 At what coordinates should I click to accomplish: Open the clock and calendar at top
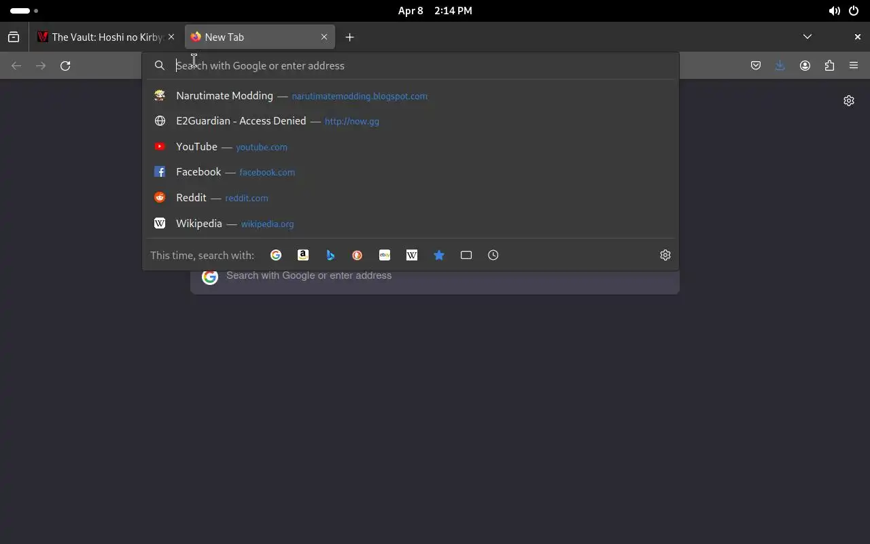(435, 11)
